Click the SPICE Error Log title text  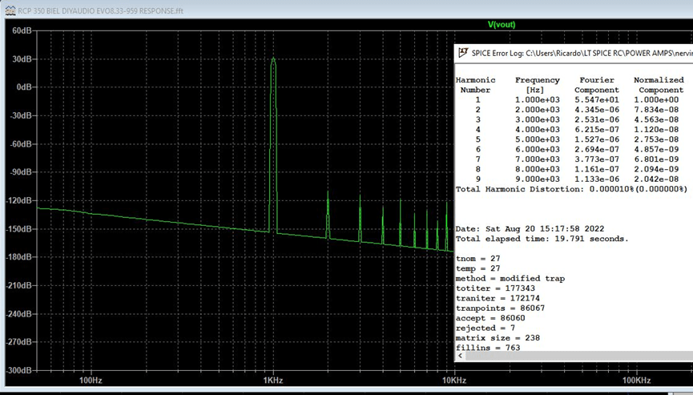pos(582,53)
